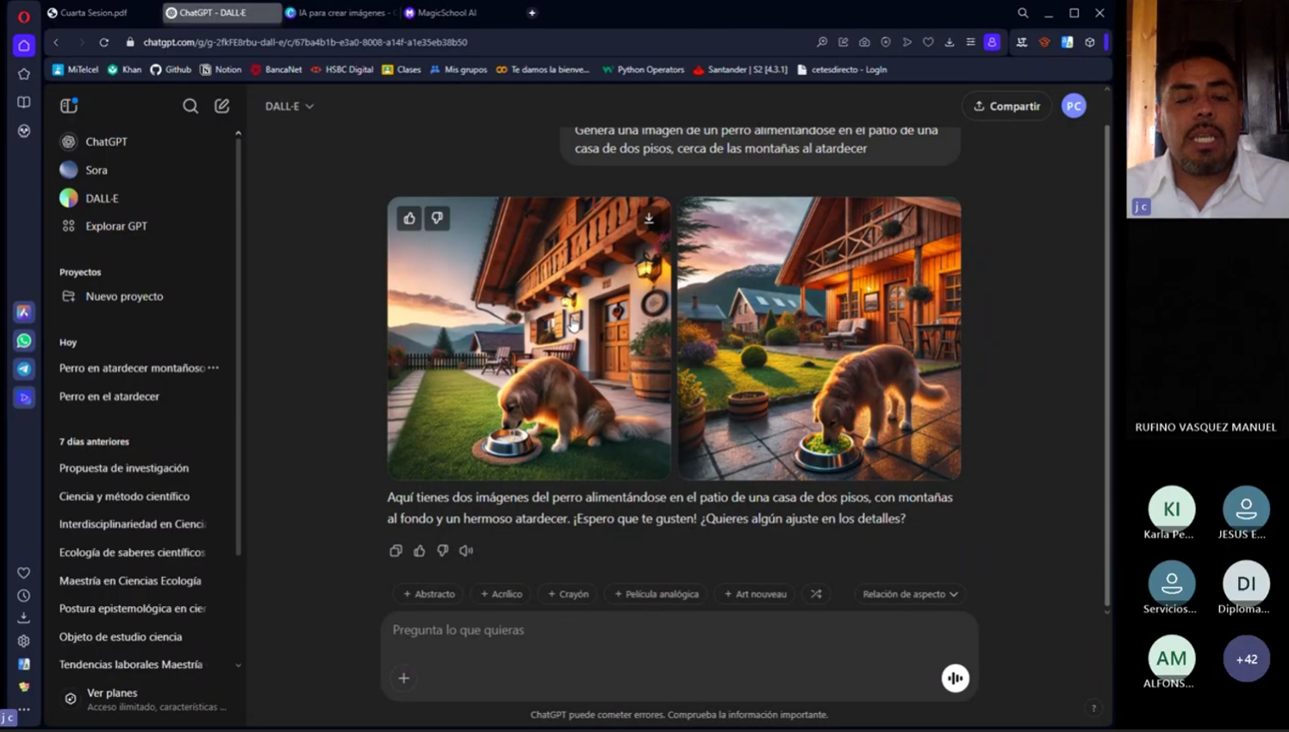Start a new chat with the compose icon
The height and width of the screenshot is (732, 1289).
pyautogui.click(x=221, y=106)
